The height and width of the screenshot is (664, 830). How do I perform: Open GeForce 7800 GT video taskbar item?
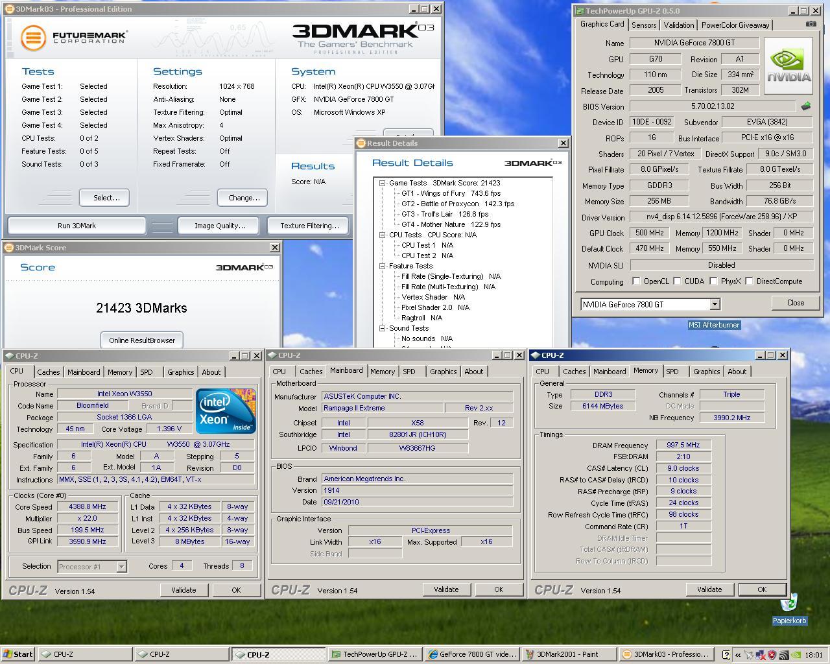472,654
